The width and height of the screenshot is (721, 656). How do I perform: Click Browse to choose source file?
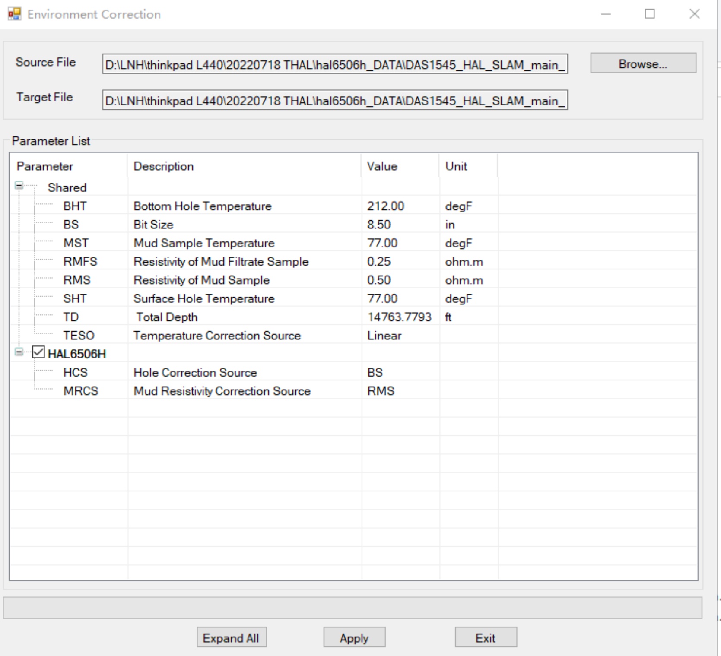pos(643,63)
